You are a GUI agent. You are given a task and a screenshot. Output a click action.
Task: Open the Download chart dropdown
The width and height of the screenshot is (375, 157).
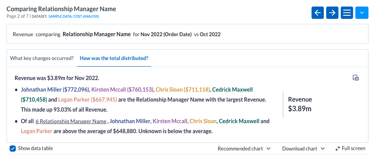(303, 149)
